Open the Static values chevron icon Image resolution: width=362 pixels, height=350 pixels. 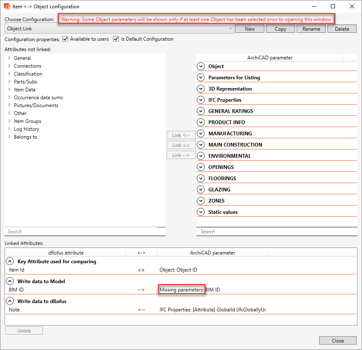[201, 212]
